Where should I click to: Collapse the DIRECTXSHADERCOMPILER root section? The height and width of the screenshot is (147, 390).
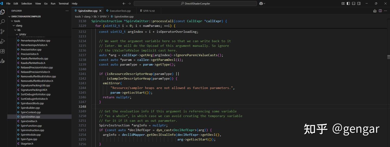pos(26,16)
